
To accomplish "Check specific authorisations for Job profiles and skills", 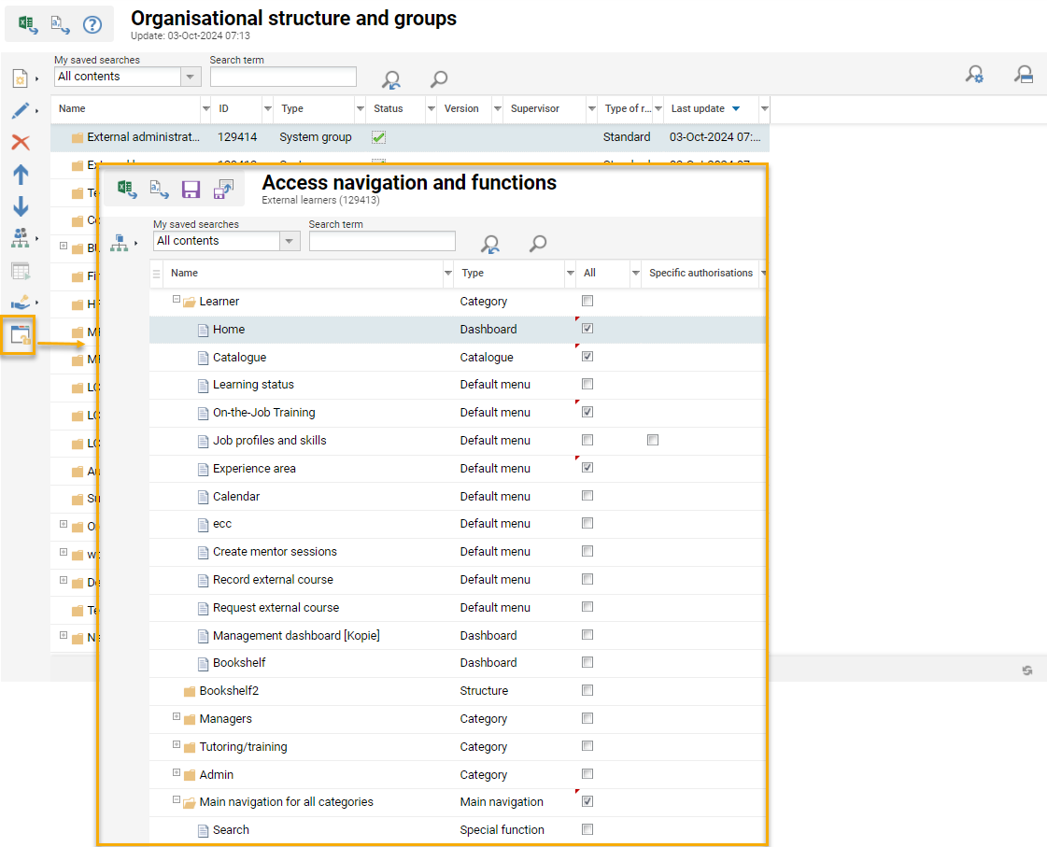I will point(653,440).
